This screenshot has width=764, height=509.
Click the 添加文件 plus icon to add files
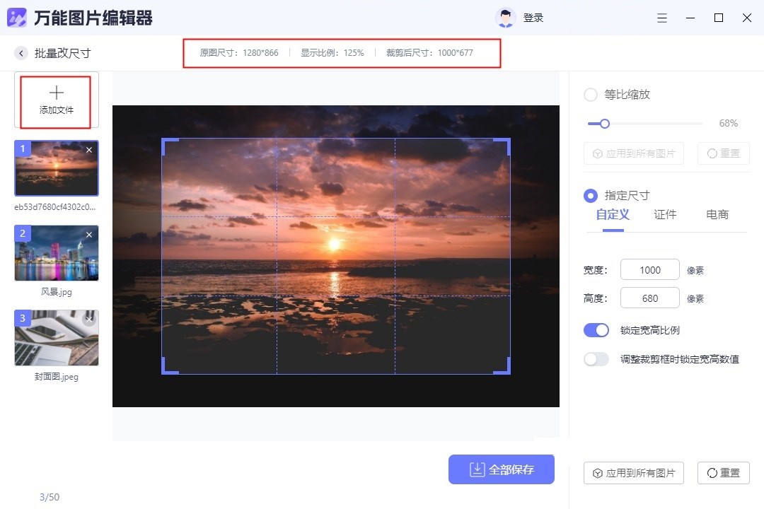coord(56,91)
